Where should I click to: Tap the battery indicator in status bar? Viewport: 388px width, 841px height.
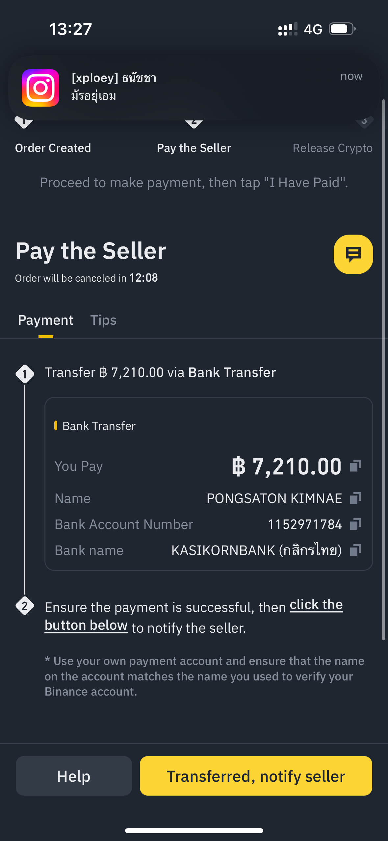click(x=342, y=29)
